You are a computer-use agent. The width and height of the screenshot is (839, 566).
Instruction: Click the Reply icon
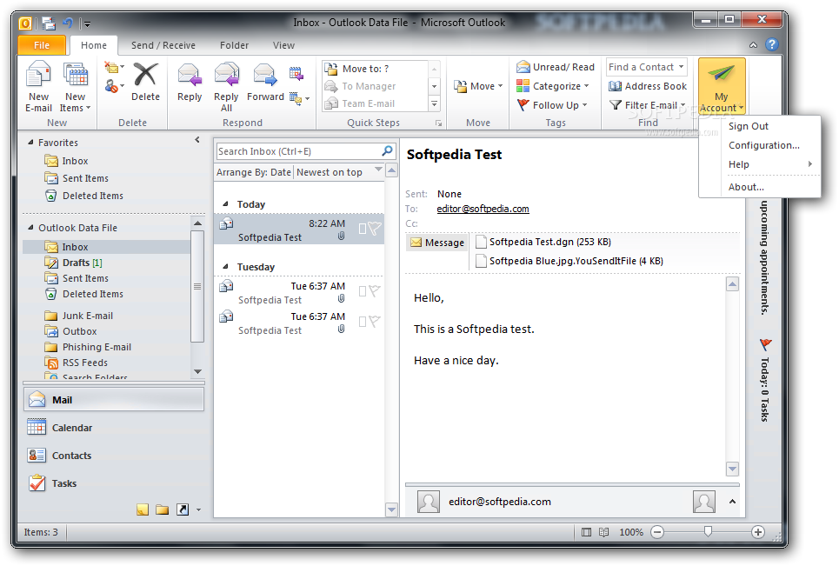tap(190, 75)
